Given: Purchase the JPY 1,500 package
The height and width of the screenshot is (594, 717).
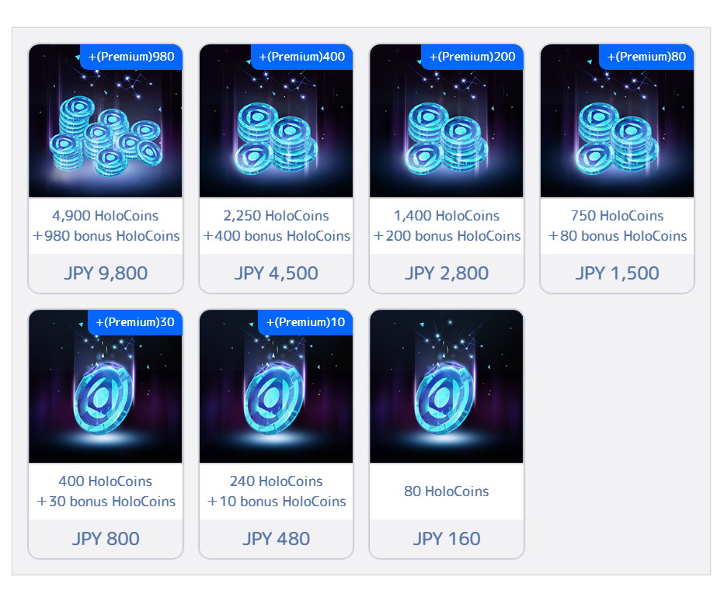Looking at the screenshot, I should click(x=617, y=273).
